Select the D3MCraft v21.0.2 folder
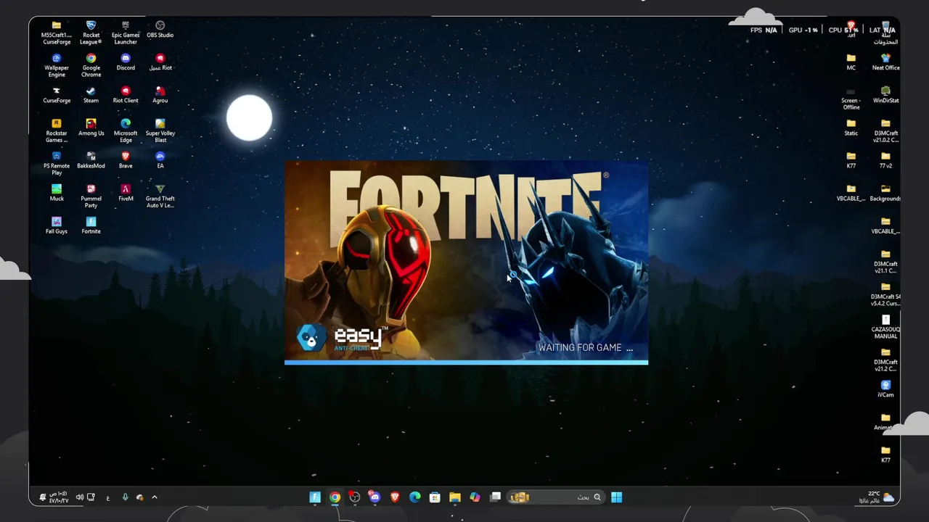This screenshot has height=522, width=929. pyautogui.click(x=885, y=130)
